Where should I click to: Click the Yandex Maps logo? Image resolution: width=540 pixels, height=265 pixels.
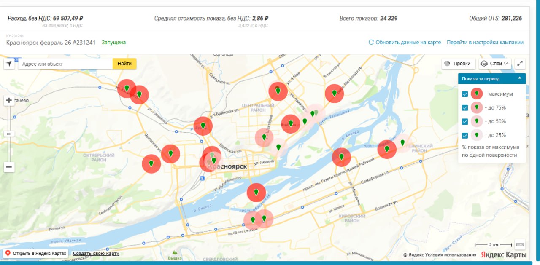point(504,255)
